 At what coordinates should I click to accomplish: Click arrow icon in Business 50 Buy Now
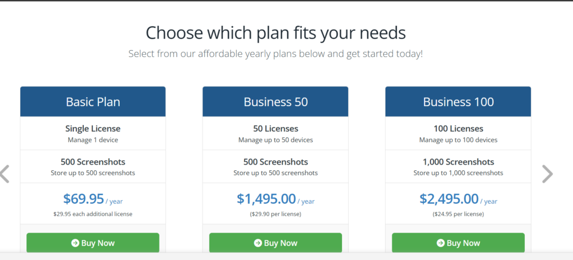(x=258, y=243)
